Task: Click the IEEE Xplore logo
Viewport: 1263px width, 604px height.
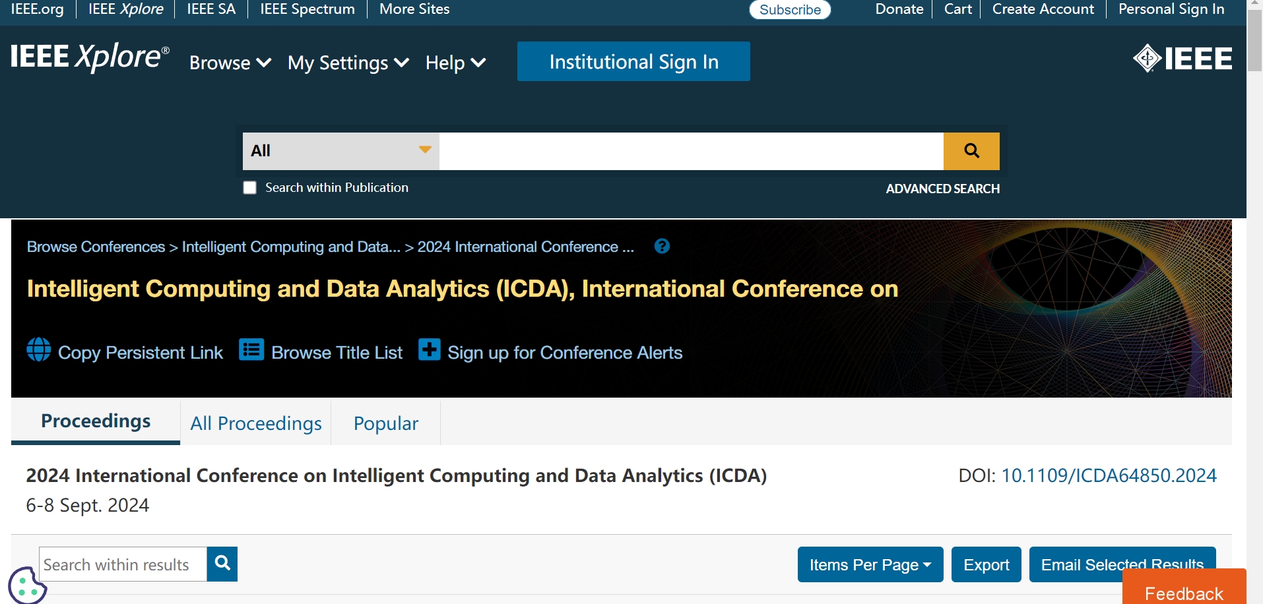Action: 90,57
